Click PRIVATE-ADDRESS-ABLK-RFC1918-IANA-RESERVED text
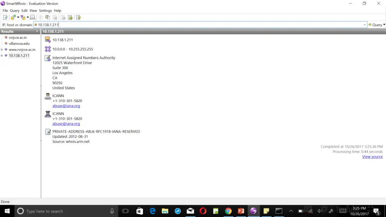The width and height of the screenshot is (386, 217). tap(96, 131)
